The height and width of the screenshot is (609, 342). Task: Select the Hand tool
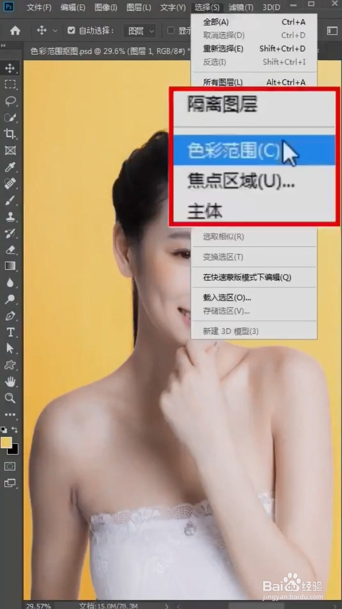click(x=10, y=382)
